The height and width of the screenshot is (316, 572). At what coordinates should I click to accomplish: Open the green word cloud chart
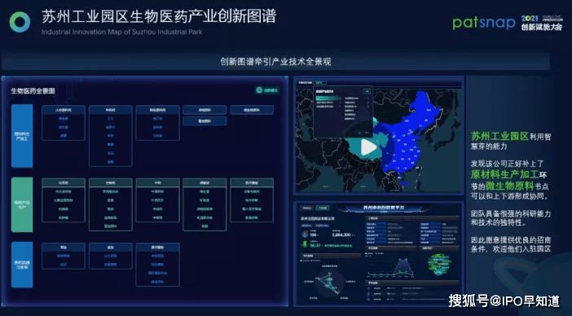pyautogui.click(x=439, y=265)
